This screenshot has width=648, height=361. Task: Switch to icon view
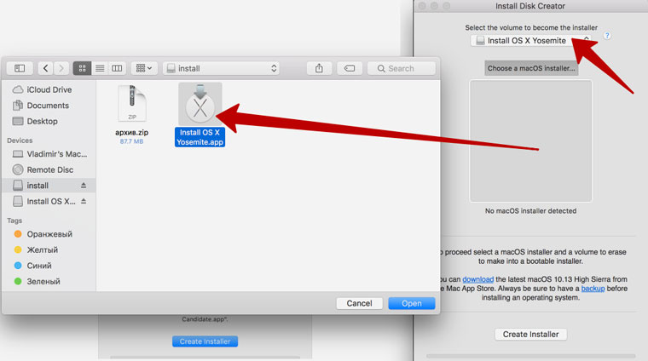(82, 68)
